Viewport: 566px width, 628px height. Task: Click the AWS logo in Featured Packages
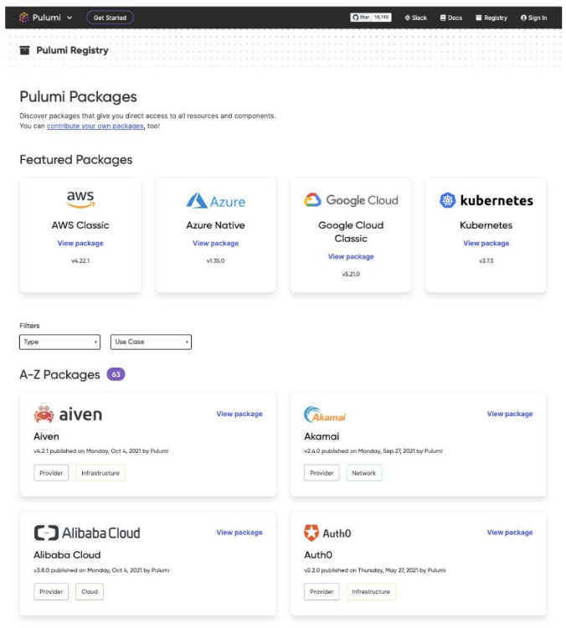pos(80,199)
